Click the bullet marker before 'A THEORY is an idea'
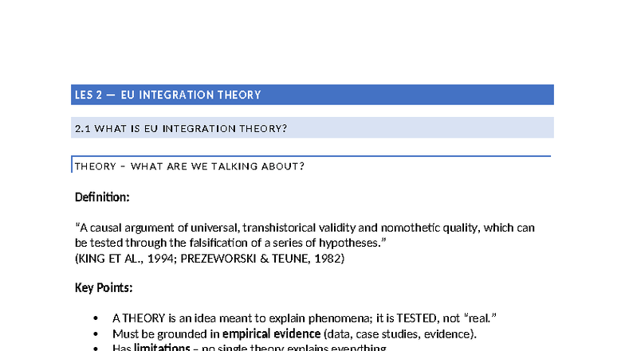The height and width of the screenshot is (351, 625). 96,318
